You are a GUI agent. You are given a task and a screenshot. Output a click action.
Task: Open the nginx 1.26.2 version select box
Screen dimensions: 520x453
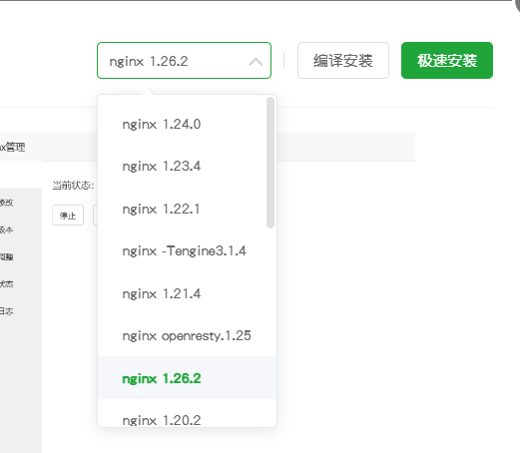tap(184, 61)
